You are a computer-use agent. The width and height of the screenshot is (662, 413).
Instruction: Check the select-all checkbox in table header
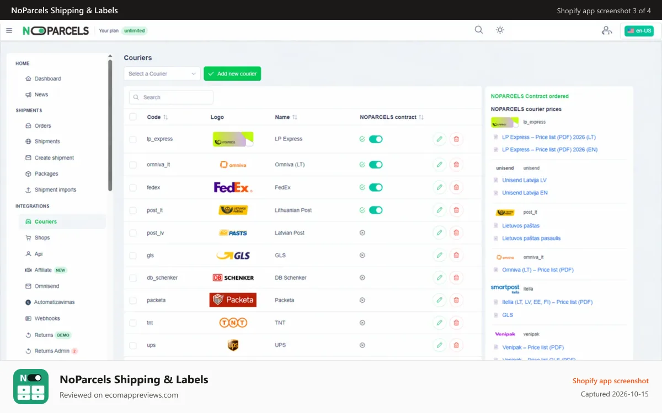click(x=132, y=117)
